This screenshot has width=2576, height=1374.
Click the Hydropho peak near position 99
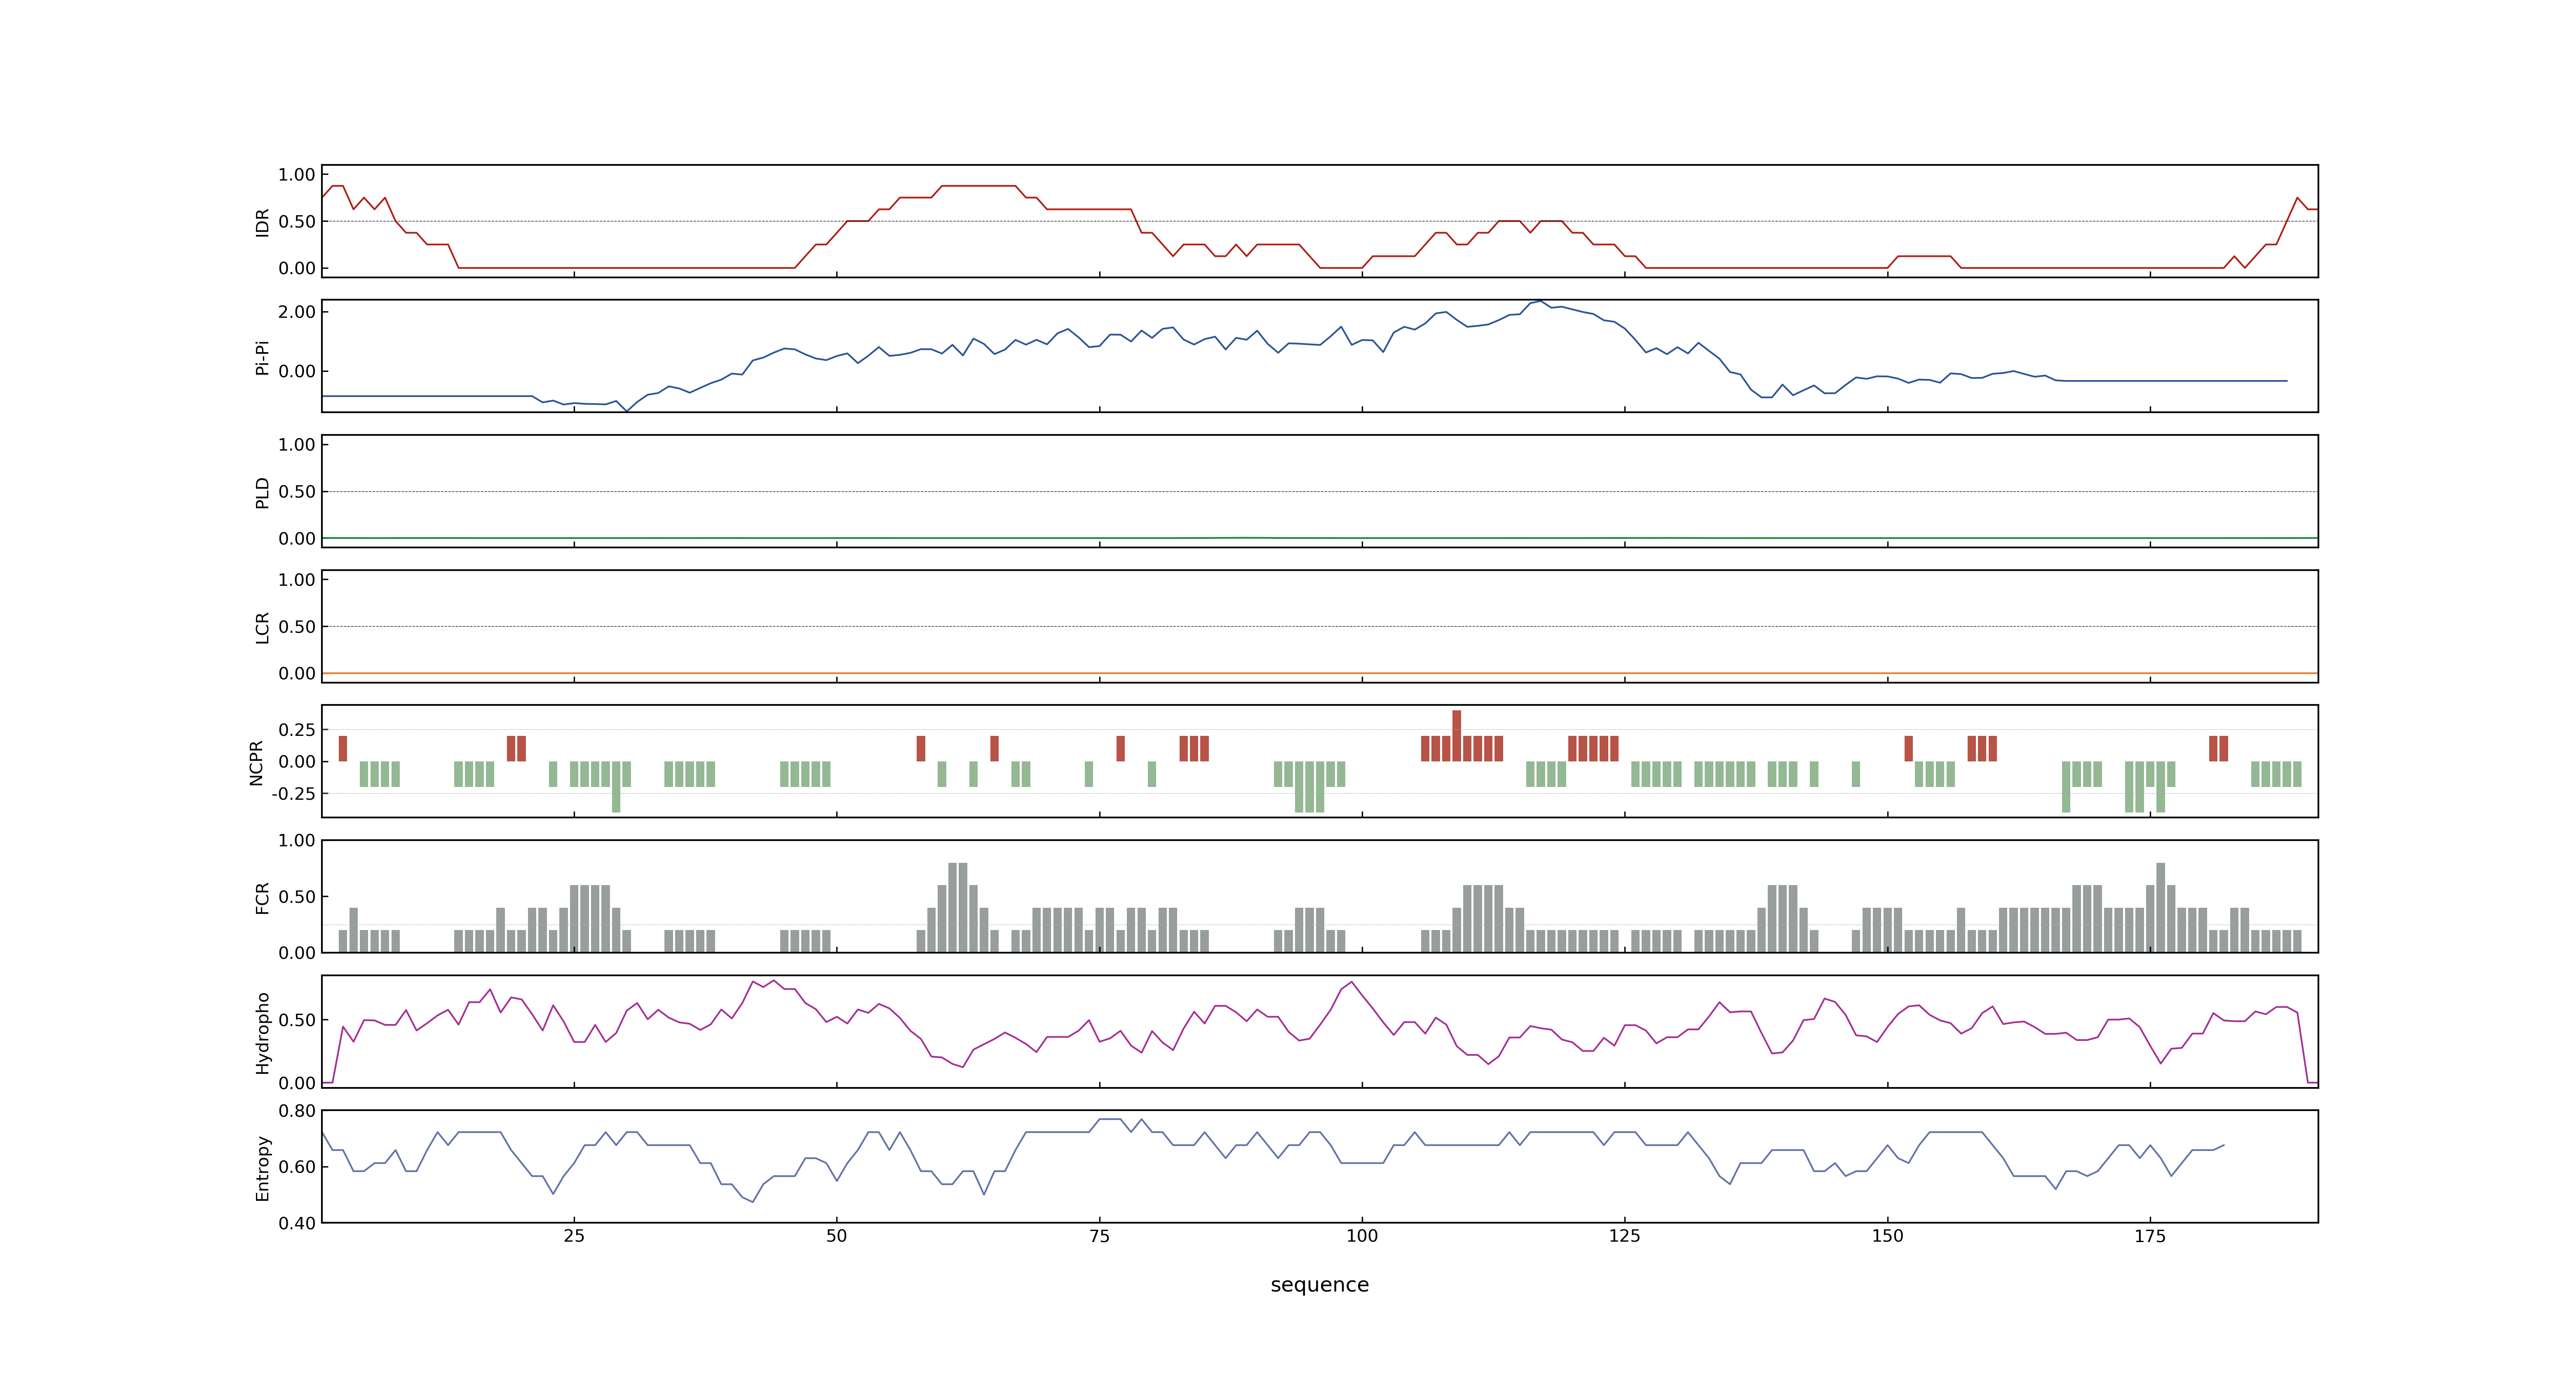(1352, 982)
